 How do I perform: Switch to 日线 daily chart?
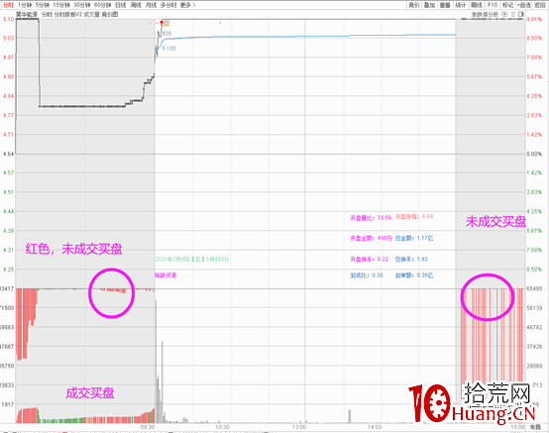(x=121, y=5)
